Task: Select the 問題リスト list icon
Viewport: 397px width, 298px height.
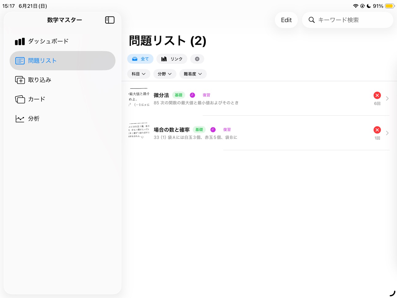Action: (20, 61)
